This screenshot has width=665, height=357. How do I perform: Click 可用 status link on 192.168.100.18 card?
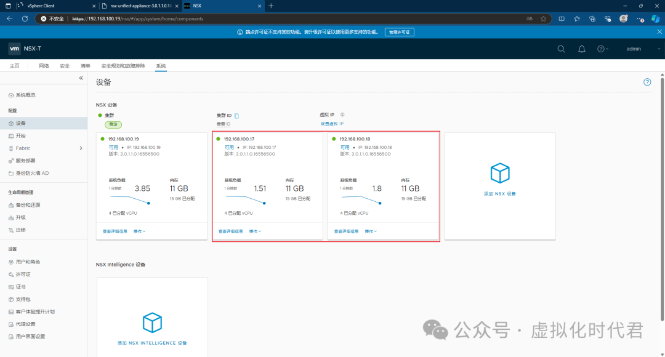click(x=345, y=148)
